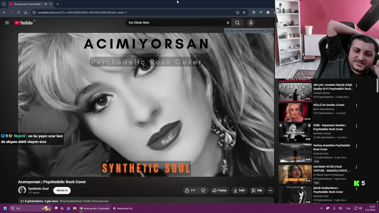This screenshot has width=379, height=213.
Task: Run search with magnifier button
Action: click(x=237, y=22)
